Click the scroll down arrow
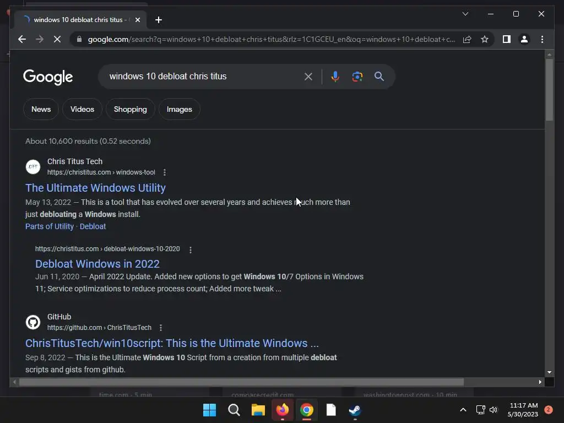 click(x=549, y=372)
